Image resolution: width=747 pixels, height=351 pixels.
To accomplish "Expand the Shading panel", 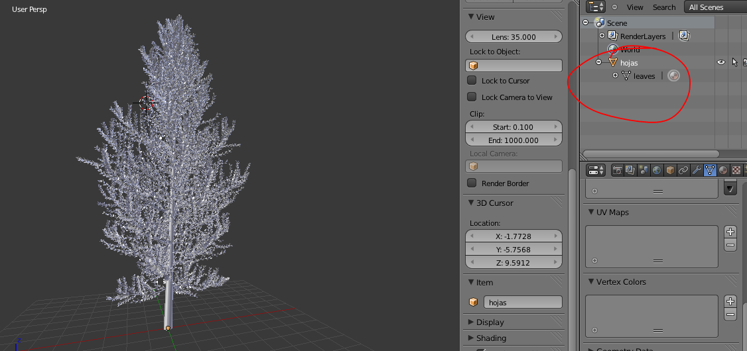I will click(470, 338).
